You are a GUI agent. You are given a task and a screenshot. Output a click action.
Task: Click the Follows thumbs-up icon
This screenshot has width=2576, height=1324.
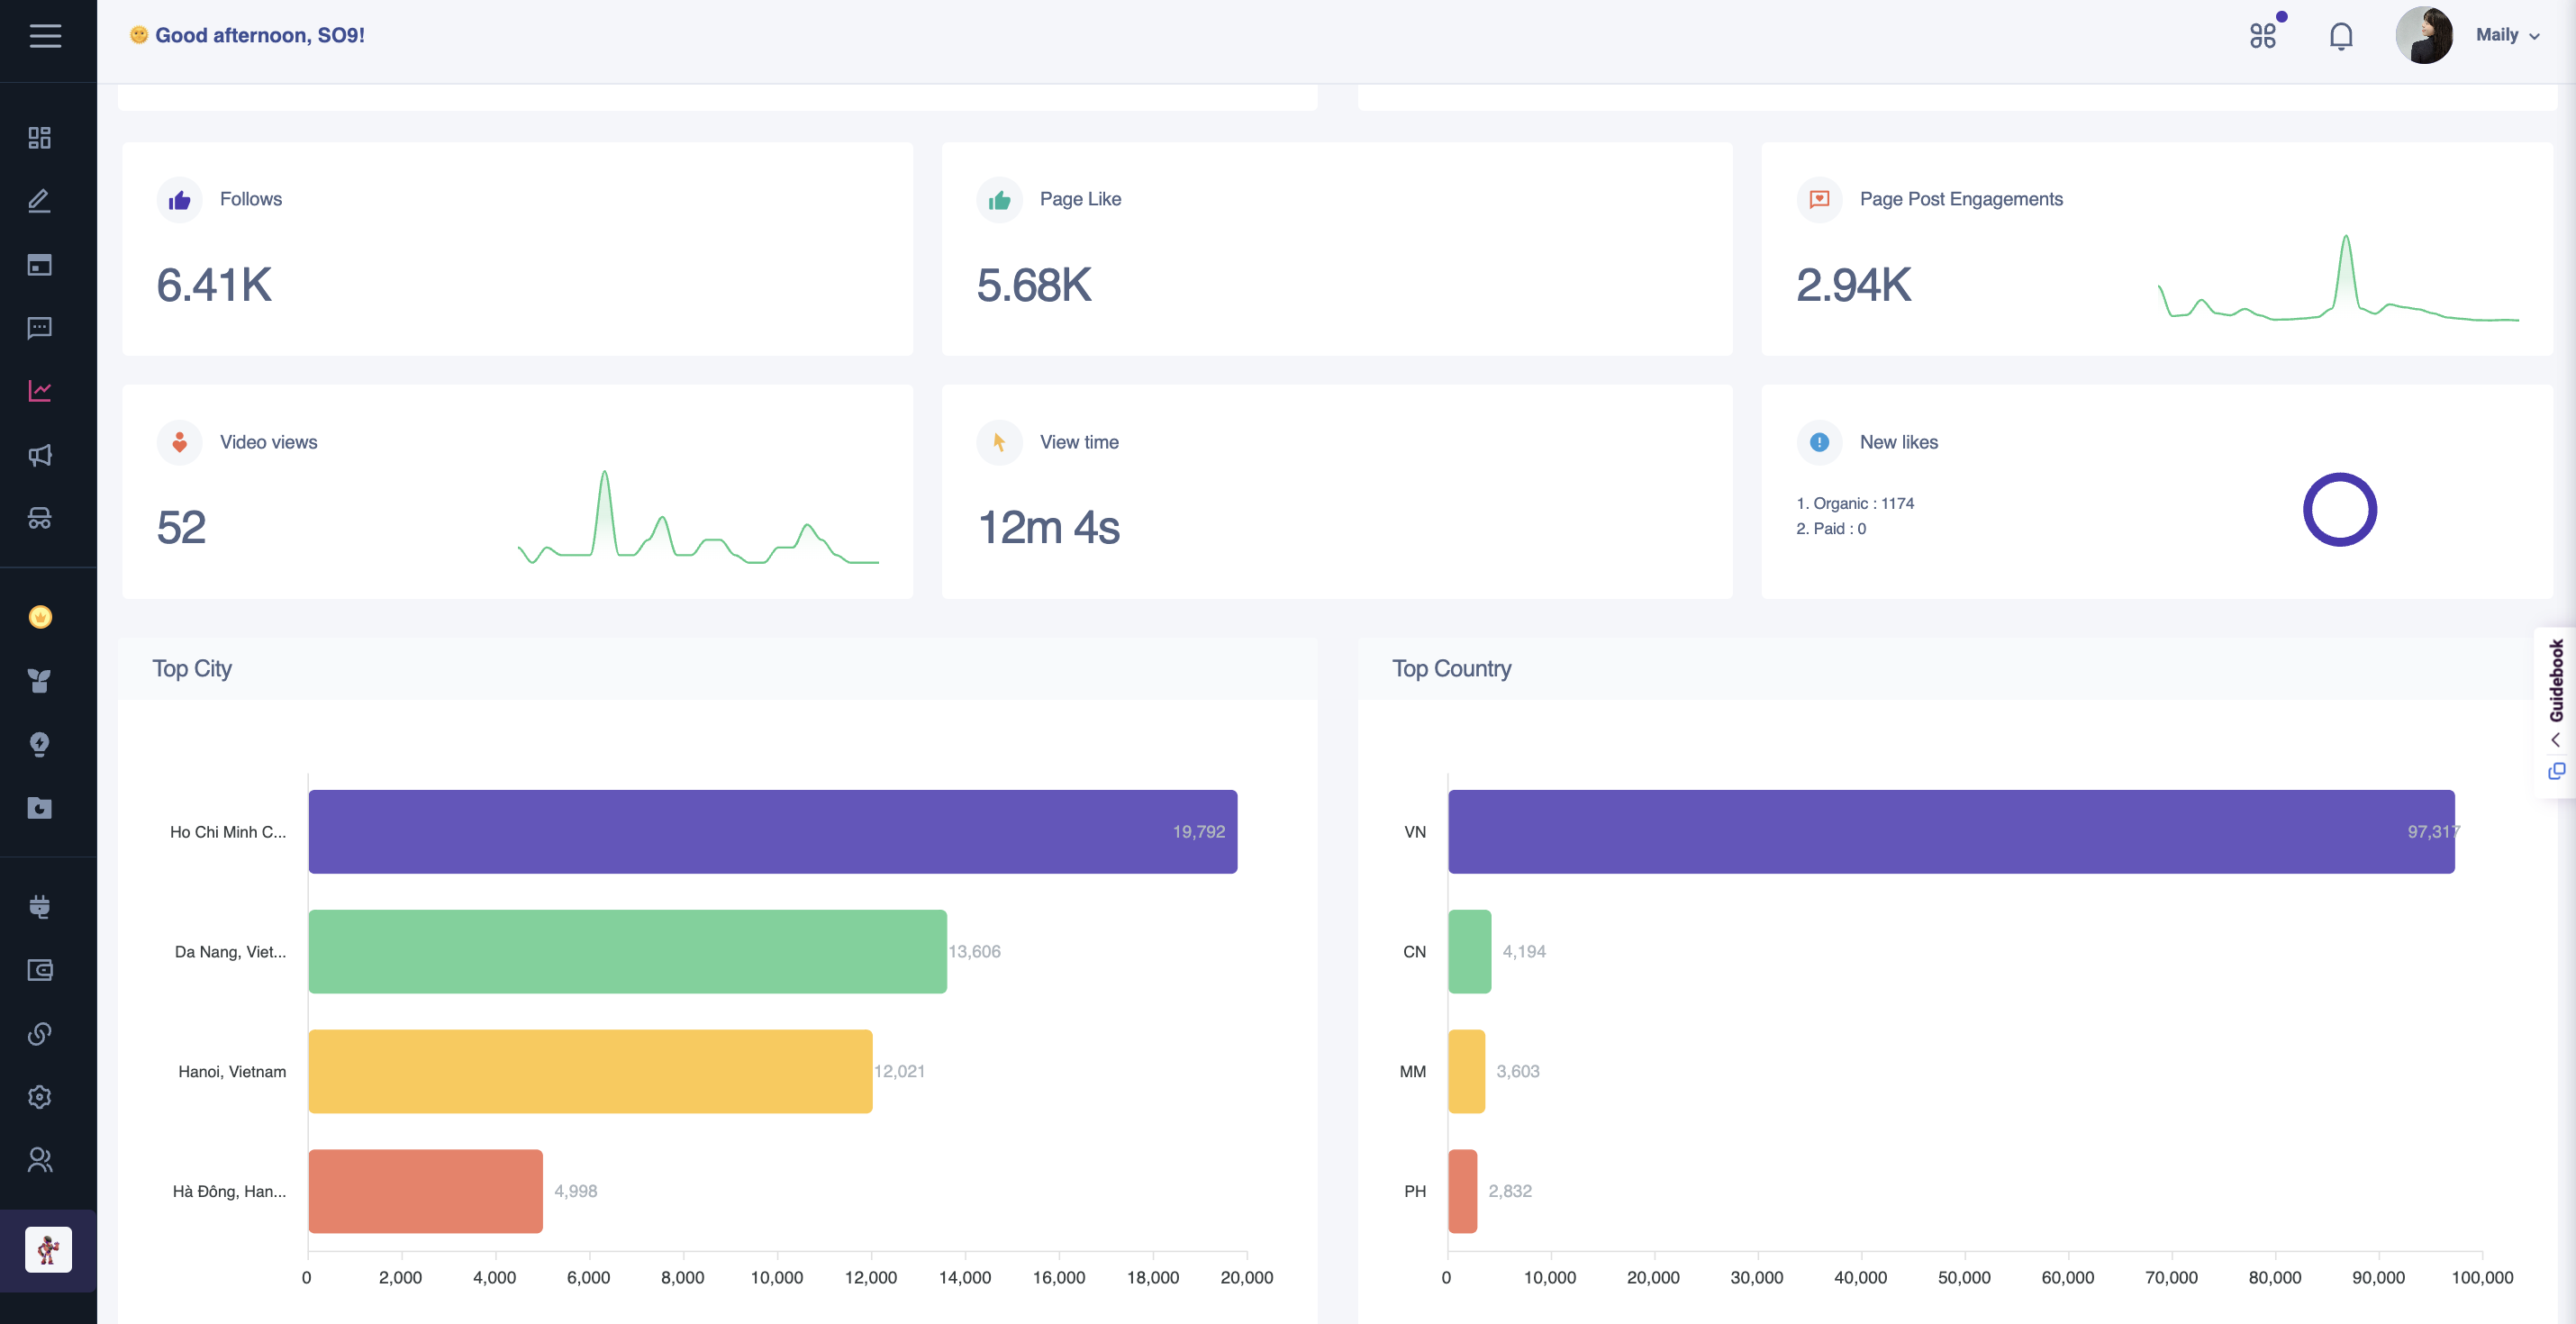(x=180, y=200)
